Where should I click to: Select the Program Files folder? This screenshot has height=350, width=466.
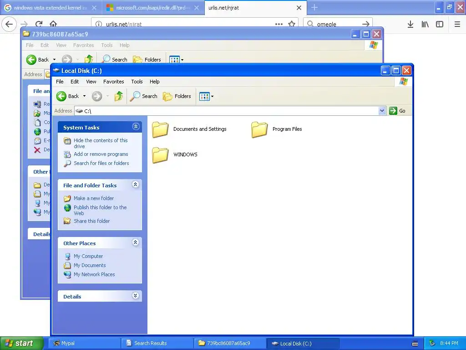coord(277,129)
